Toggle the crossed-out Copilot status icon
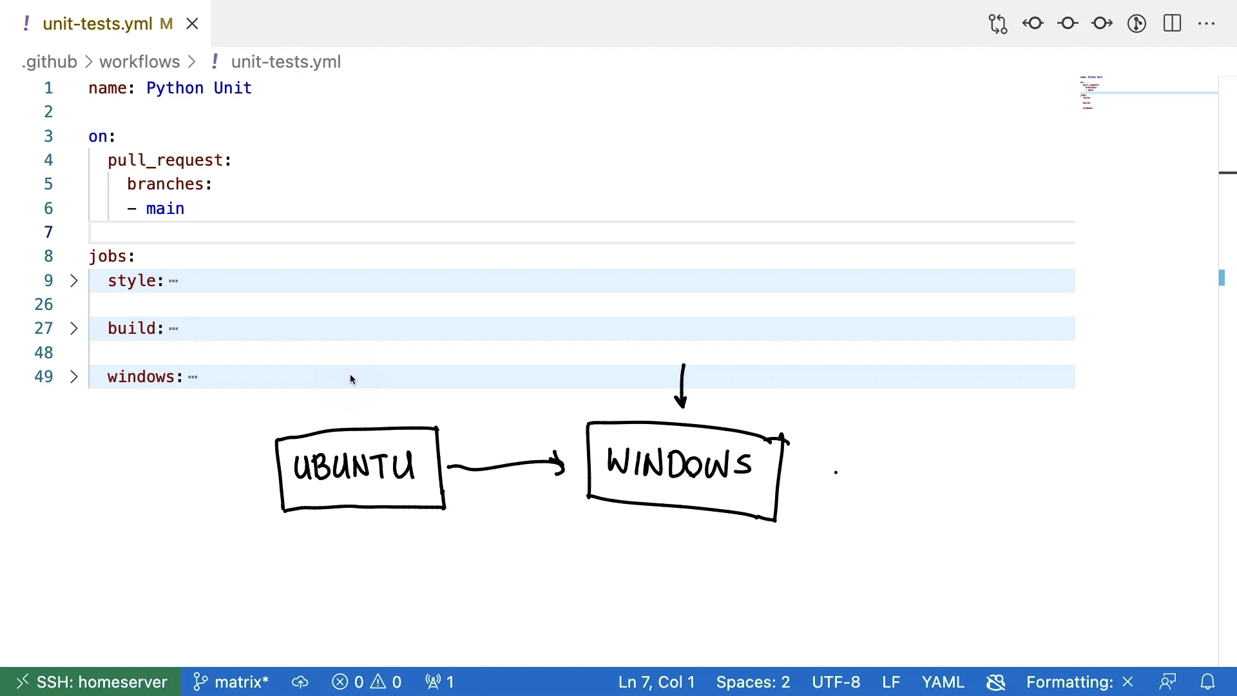 996,682
